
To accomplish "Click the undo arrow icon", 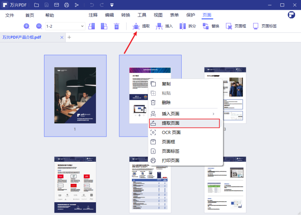I will (92, 5).
